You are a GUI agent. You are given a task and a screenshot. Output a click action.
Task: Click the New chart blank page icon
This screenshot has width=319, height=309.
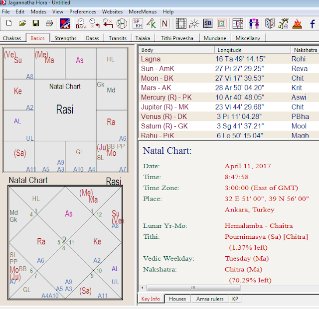(x=9, y=23)
